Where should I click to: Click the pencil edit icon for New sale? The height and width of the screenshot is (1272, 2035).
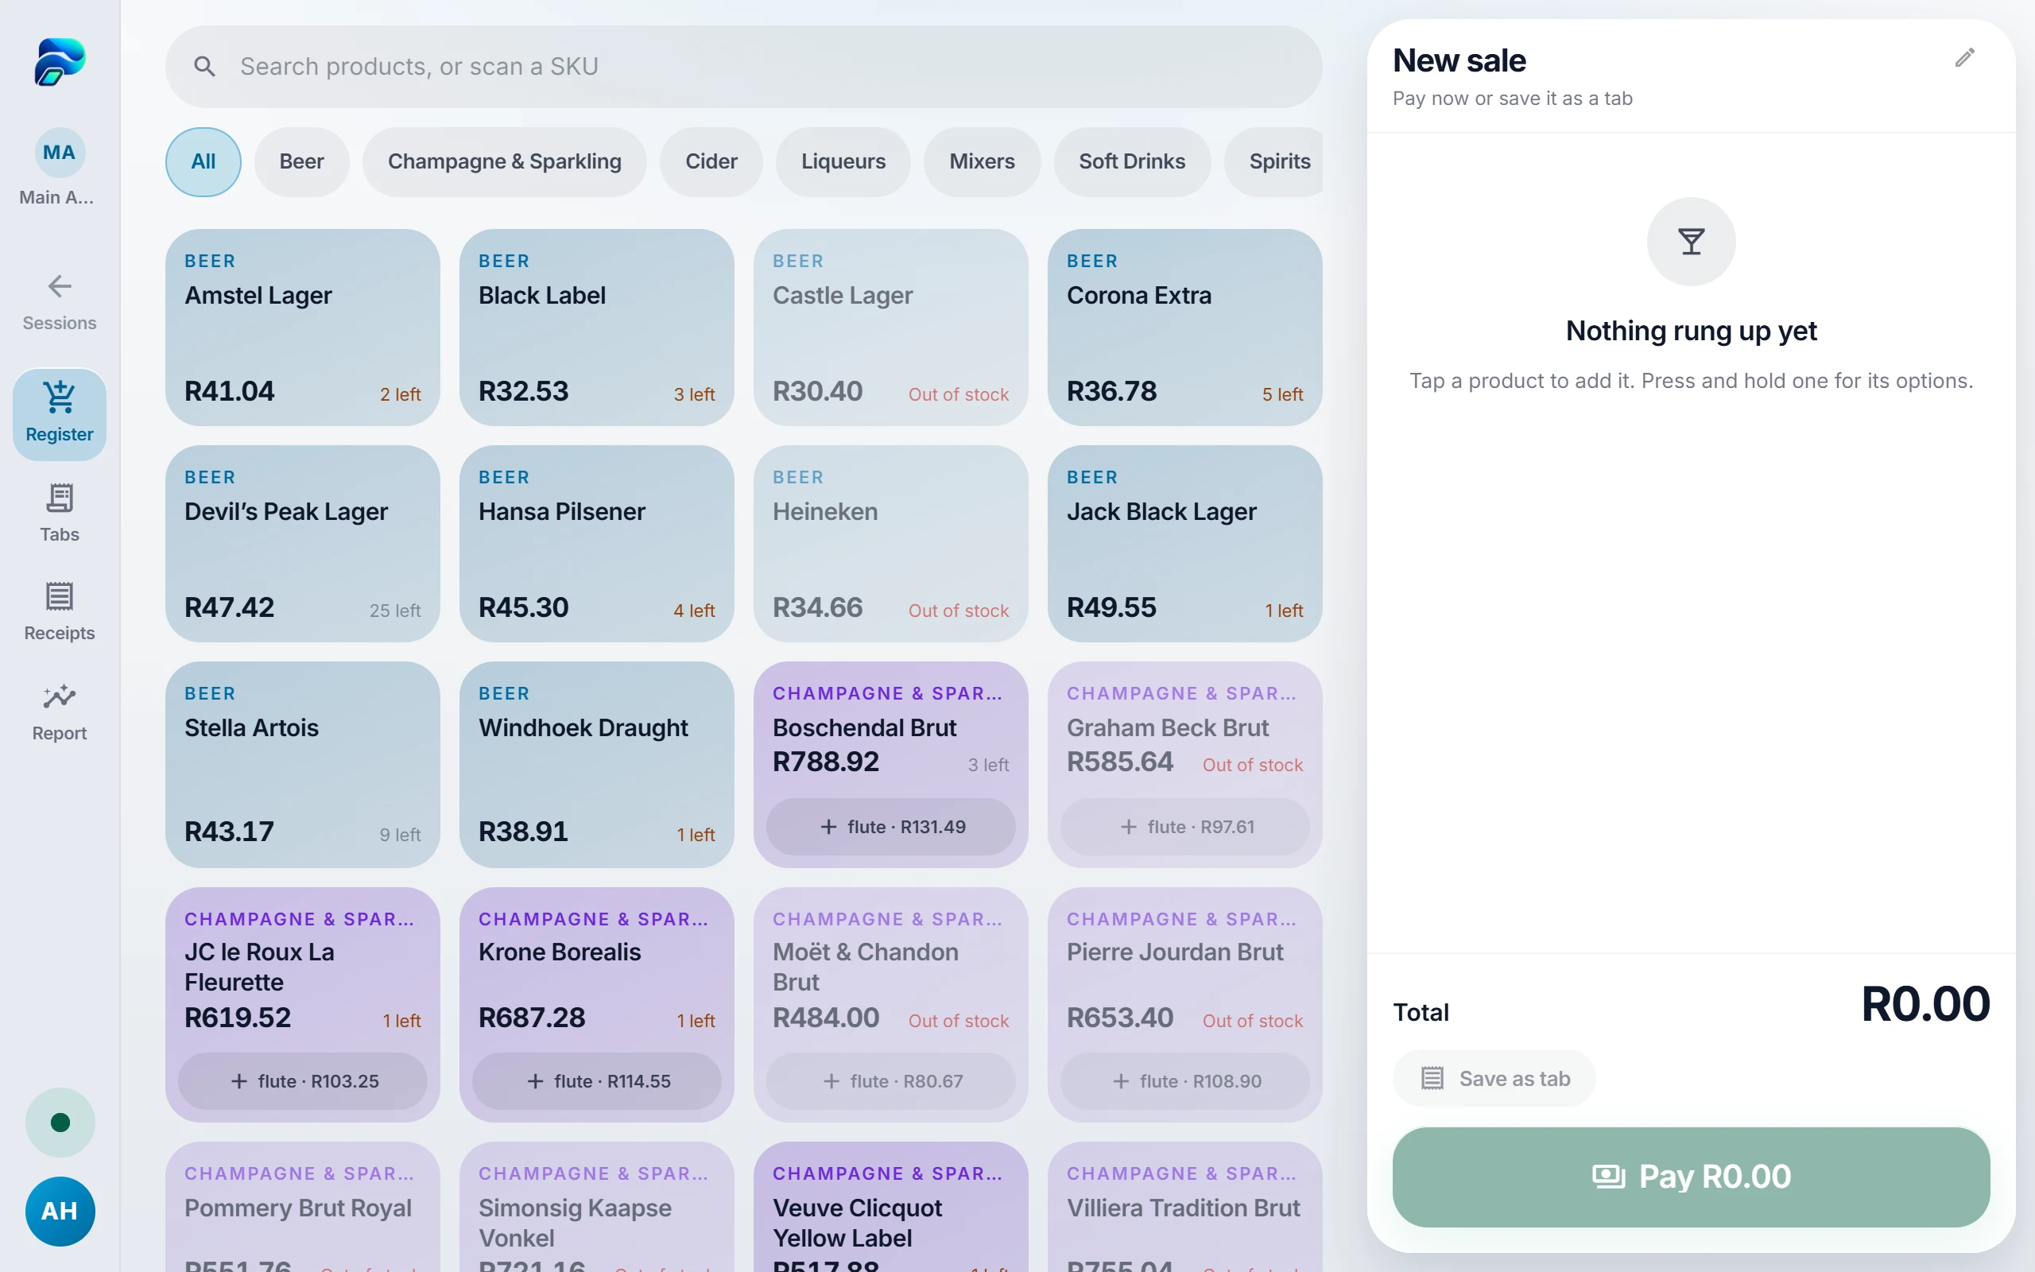(1964, 58)
